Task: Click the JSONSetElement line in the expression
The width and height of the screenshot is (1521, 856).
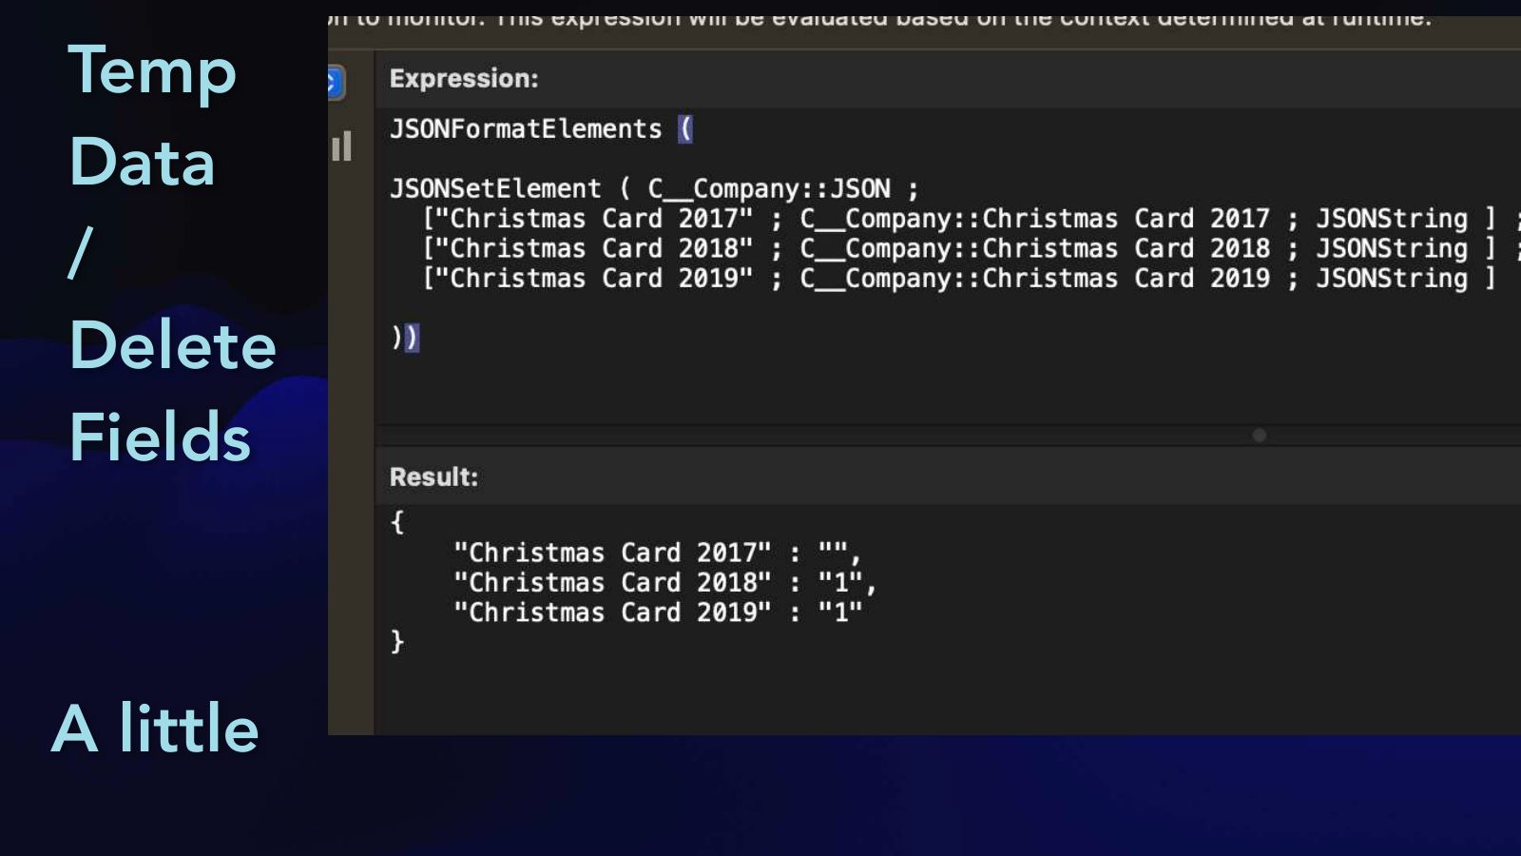Action: [654, 188]
